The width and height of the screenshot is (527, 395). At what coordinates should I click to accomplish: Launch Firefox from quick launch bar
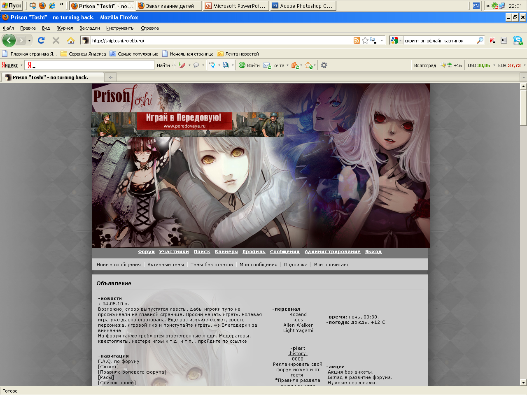point(42,6)
